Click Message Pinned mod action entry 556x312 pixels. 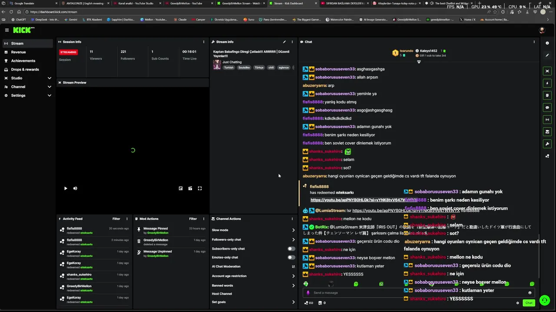point(171,231)
